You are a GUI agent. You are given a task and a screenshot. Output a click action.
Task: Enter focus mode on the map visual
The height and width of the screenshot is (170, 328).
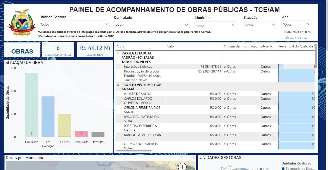coord(194,157)
